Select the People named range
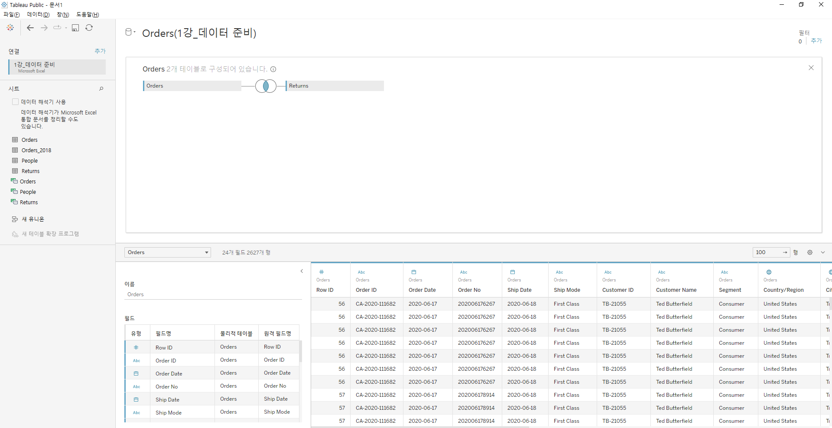The height and width of the screenshot is (428, 832). pos(28,192)
